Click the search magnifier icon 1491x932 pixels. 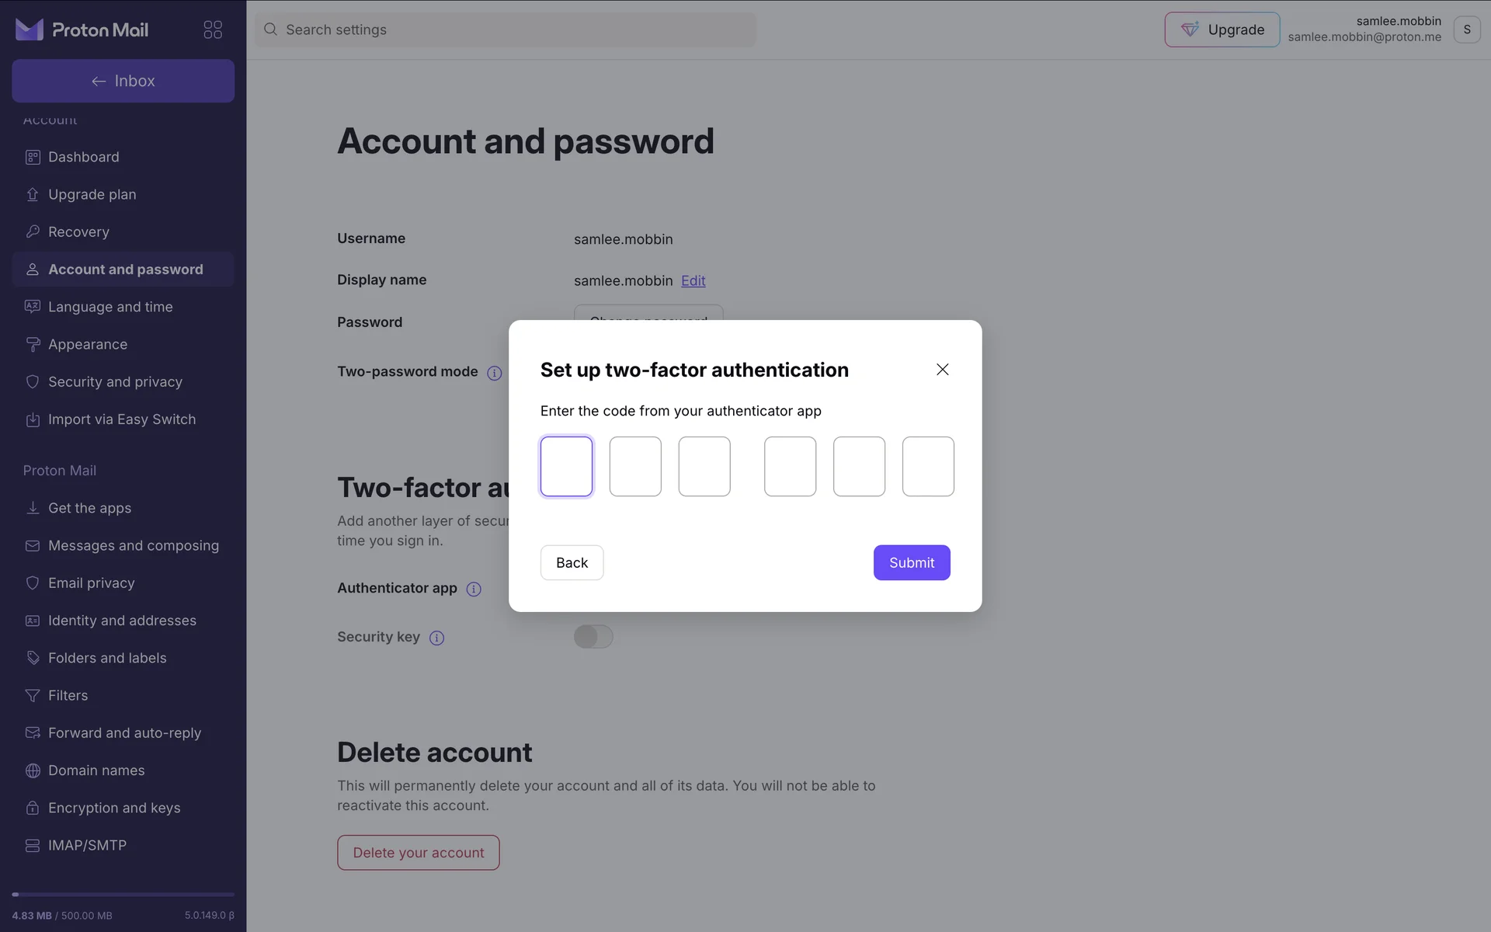pos(270,30)
